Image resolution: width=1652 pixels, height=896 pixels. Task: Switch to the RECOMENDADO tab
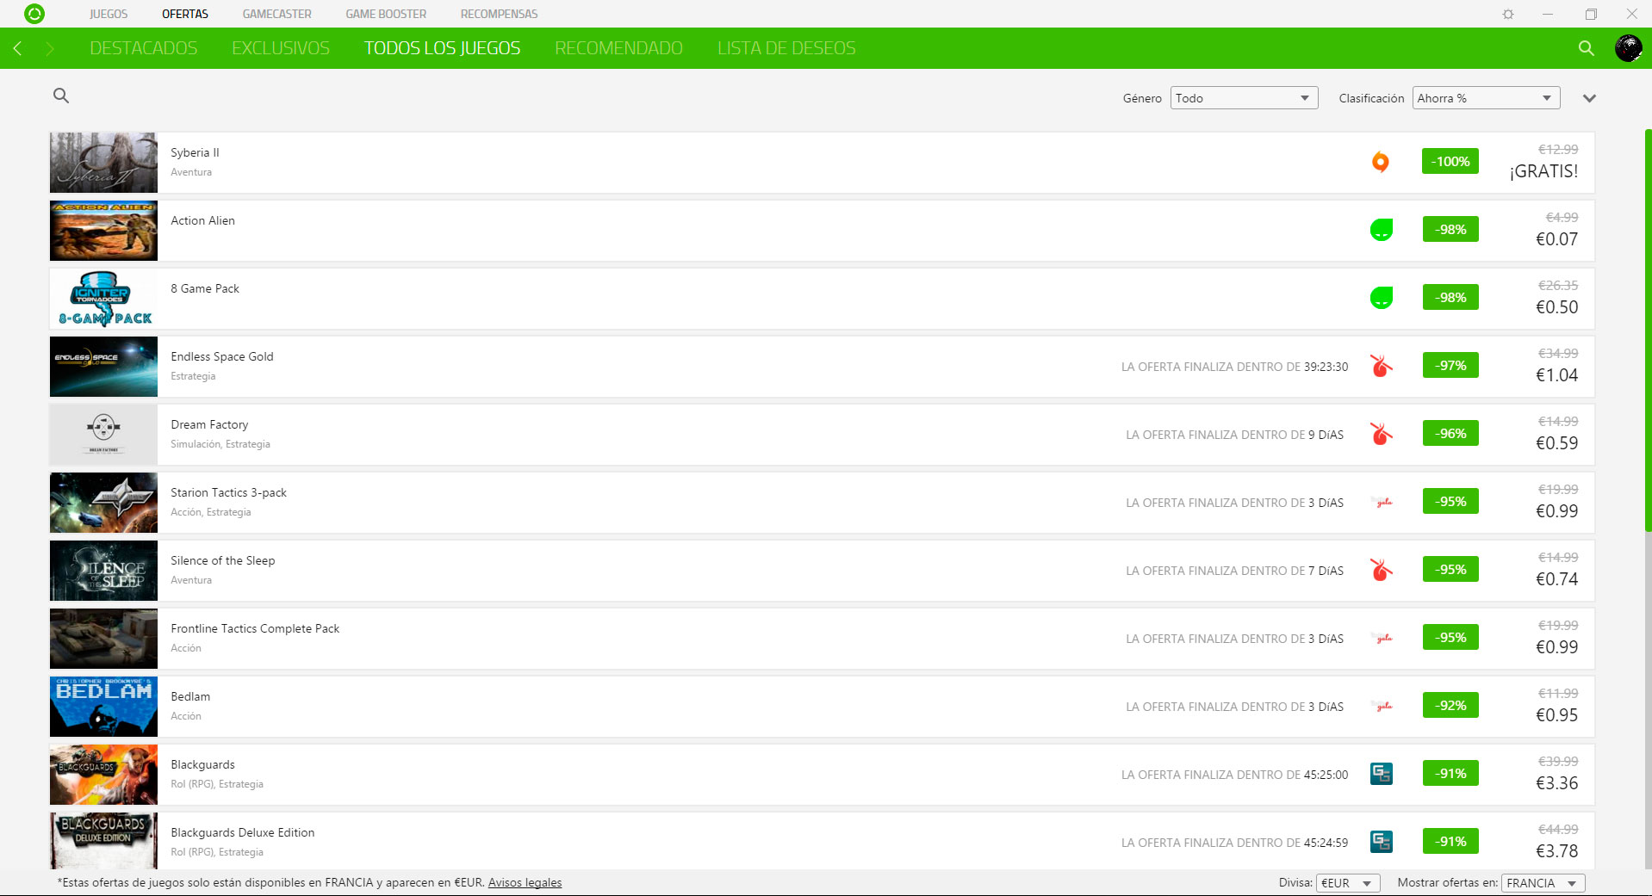click(x=618, y=48)
